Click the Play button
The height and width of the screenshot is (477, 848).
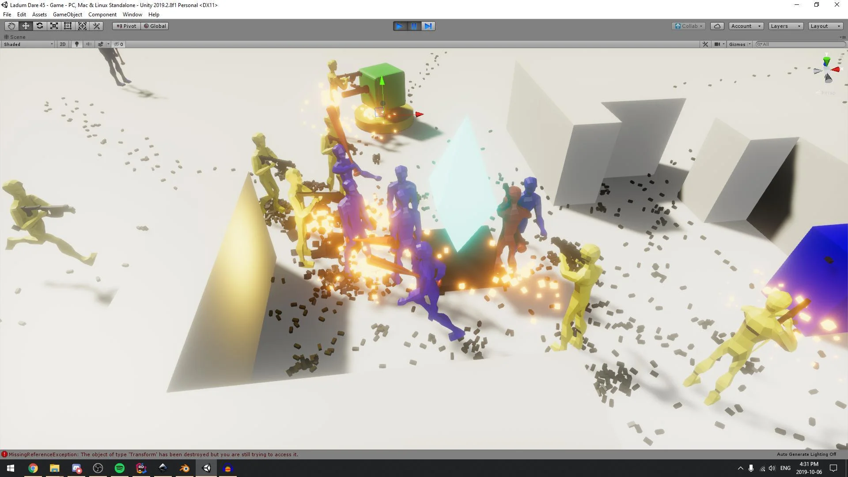tap(400, 26)
